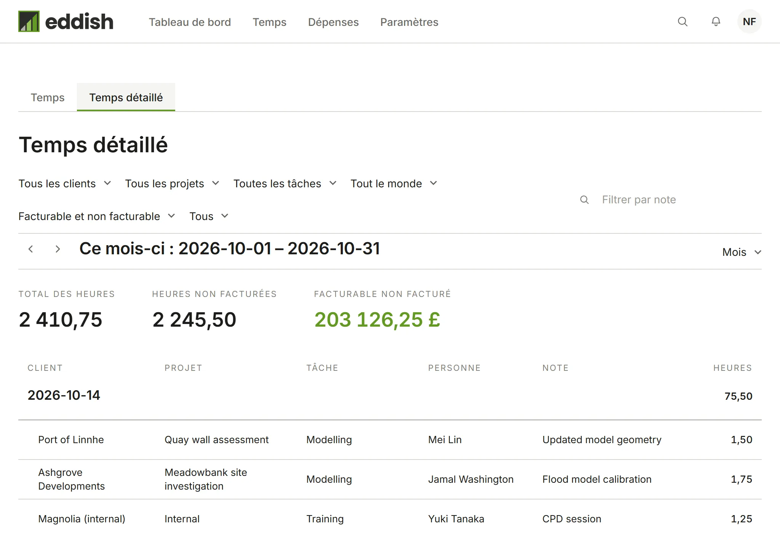The width and height of the screenshot is (780, 533).
Task: Open Paramètres menu
Action: click(x=409, y=22)
